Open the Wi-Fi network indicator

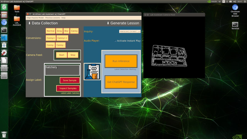click(220, 2)
